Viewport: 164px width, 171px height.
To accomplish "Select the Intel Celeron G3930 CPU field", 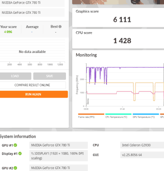I will [x=142, y=145].
